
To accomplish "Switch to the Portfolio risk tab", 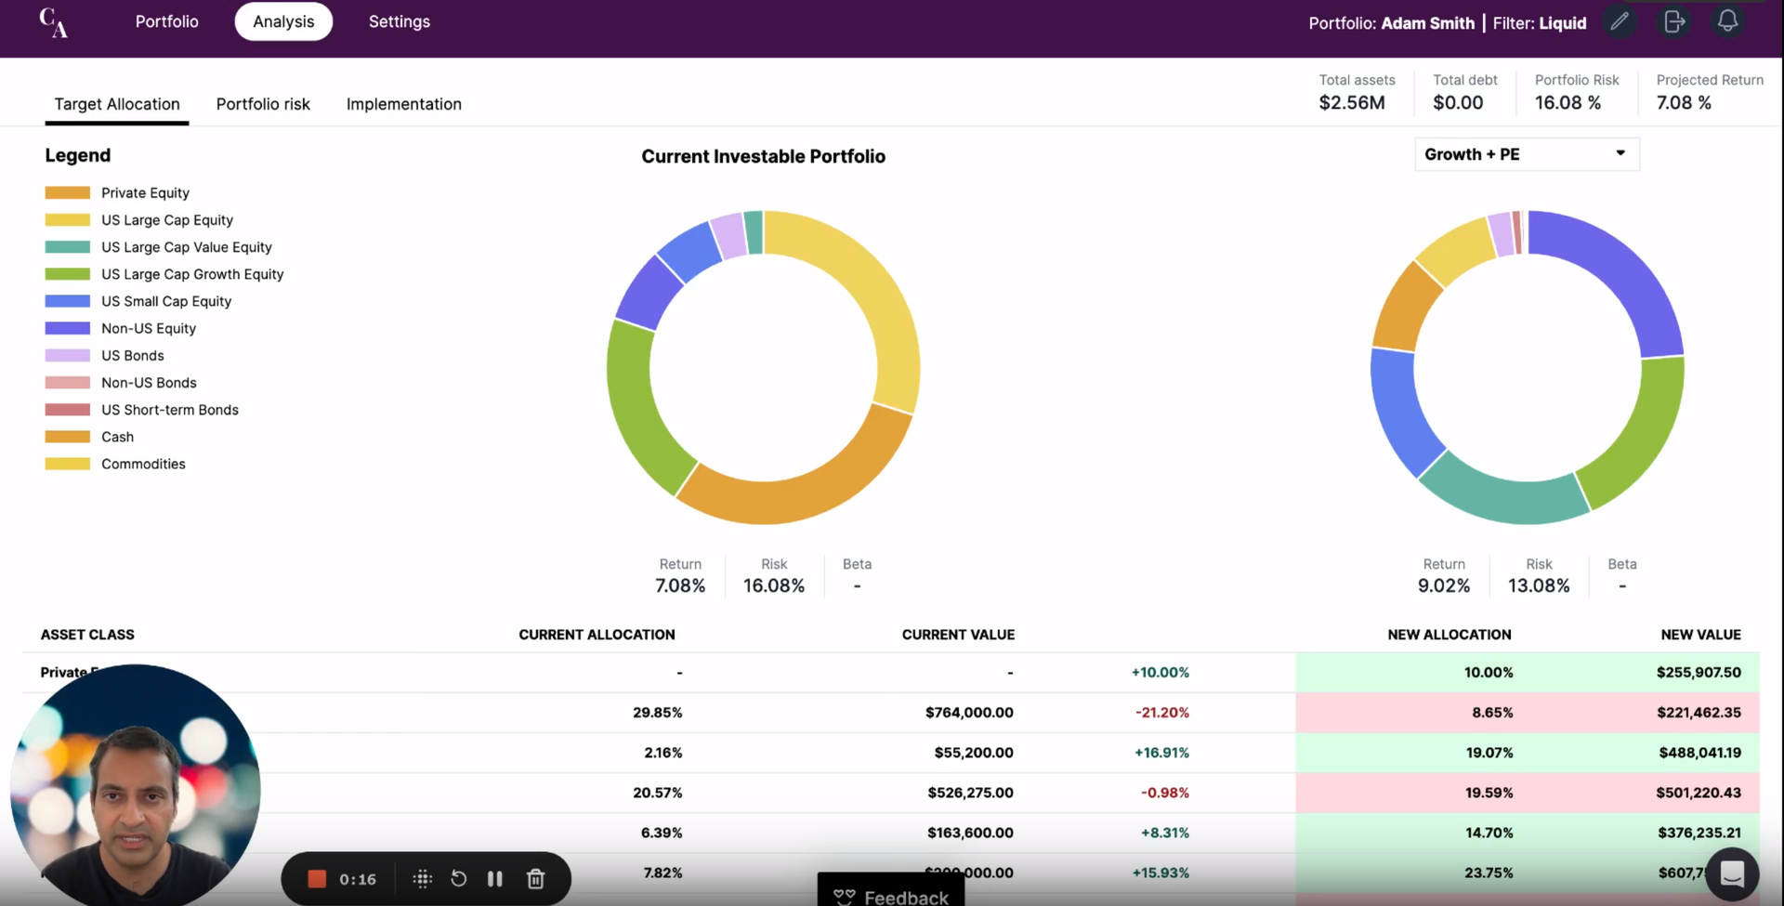I will pyautogui.click(x=263, y=104).
